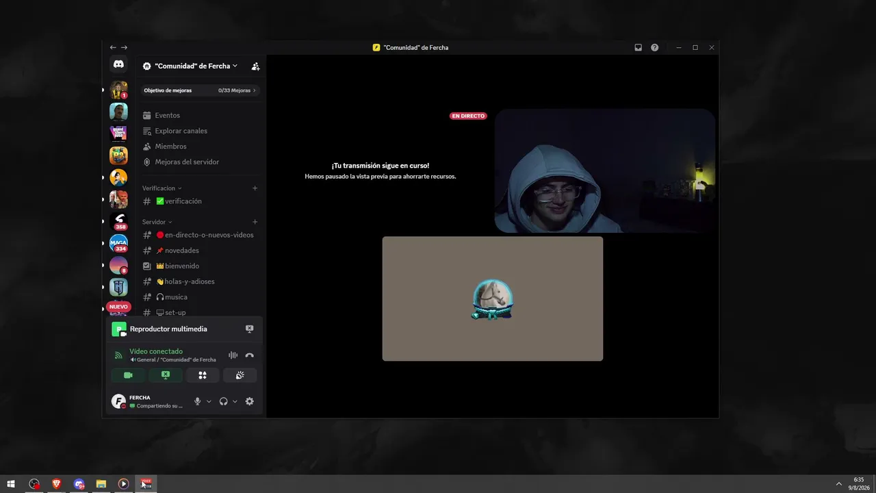The image size is (876, 493).
Task: Create channel in Servidor category
Action: 255,222
